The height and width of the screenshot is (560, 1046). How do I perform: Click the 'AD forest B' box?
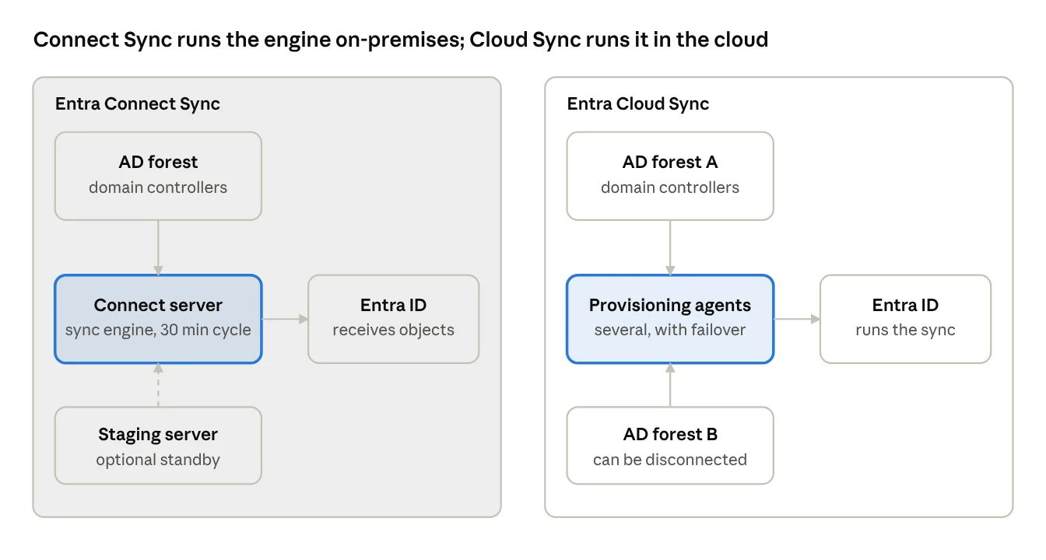670,446
